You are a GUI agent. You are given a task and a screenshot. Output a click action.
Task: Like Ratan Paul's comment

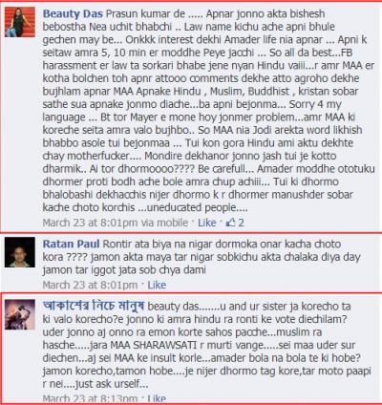coord(157,285)
